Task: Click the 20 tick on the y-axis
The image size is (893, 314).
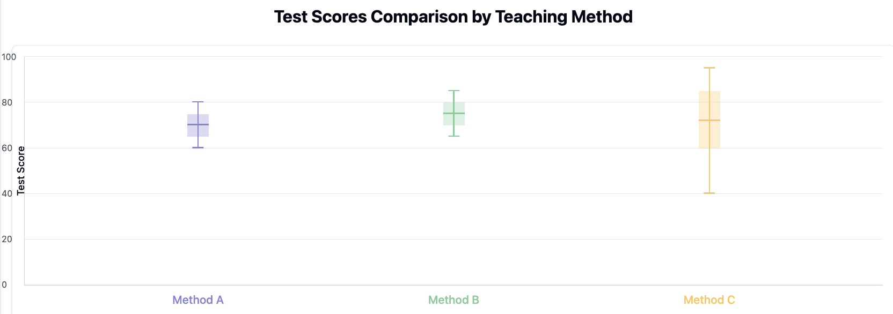Action: click(7, 239)
